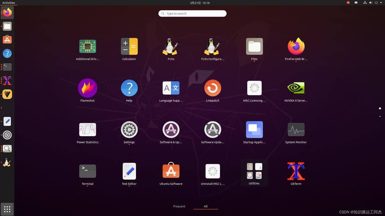
Task: Start the Flameshot screenshot tool
Action: (x=87, y=91)
